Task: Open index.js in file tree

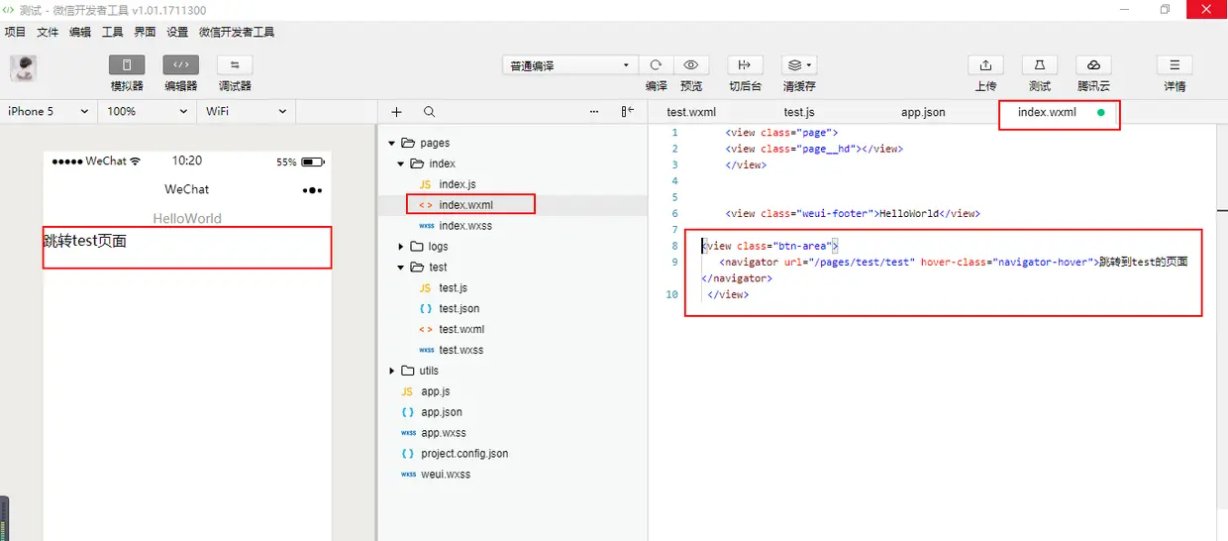Action: coord(458,184)
